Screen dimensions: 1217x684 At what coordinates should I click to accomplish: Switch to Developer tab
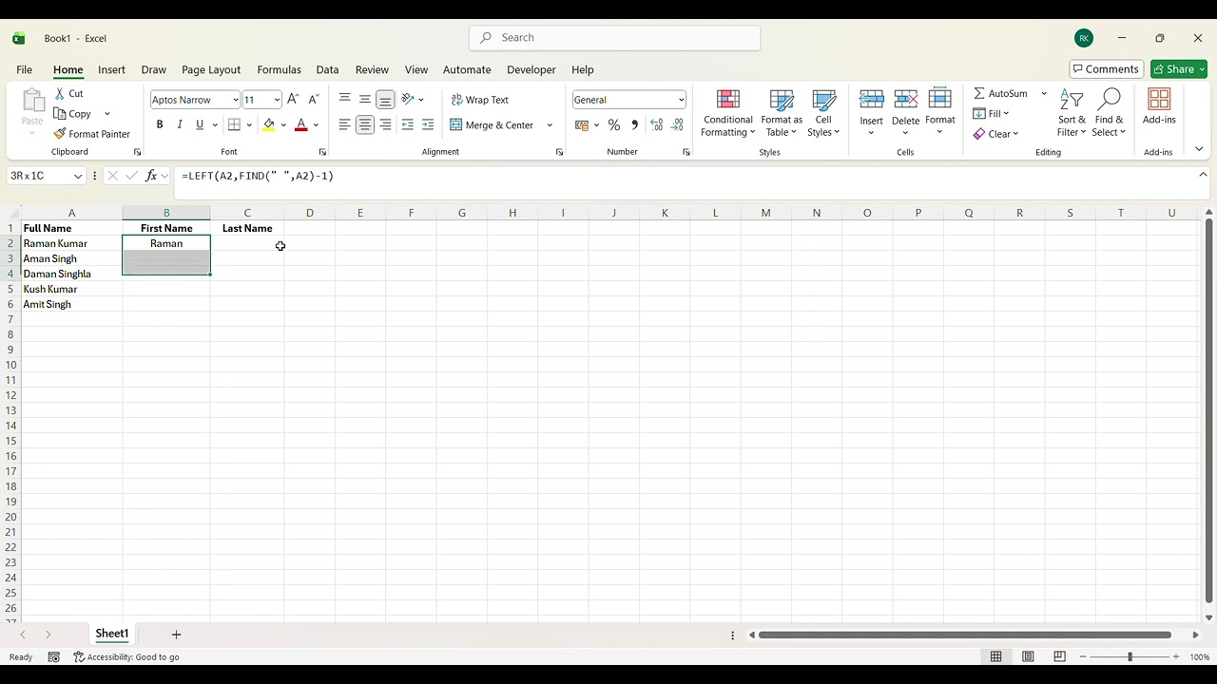531,69
